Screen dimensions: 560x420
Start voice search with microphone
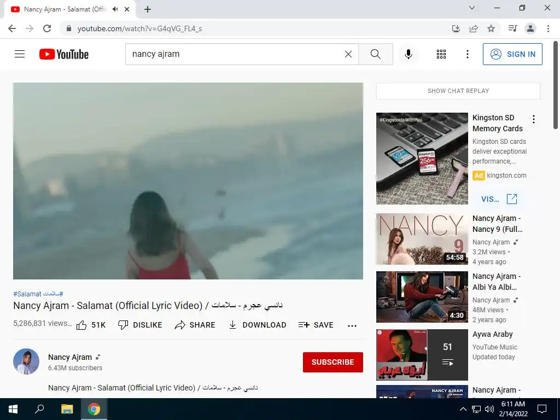[409, 54]
